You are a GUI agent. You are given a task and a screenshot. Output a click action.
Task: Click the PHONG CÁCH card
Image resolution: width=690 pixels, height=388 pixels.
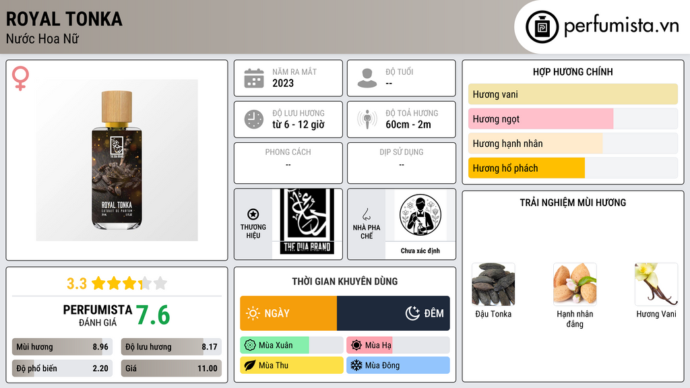(288, 163)
